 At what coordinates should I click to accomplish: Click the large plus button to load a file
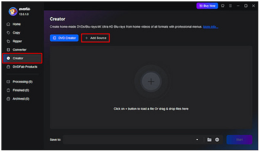coord(151,82)
